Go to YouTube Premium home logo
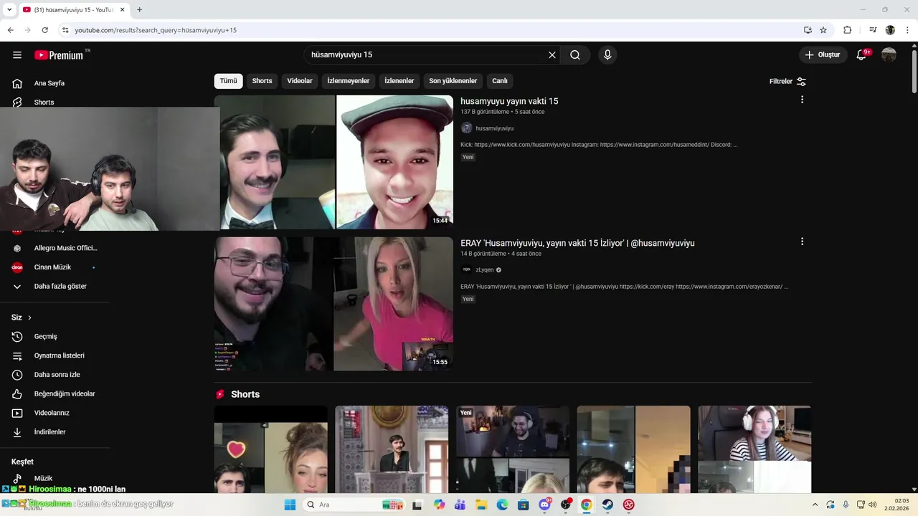 pos(59,55)
